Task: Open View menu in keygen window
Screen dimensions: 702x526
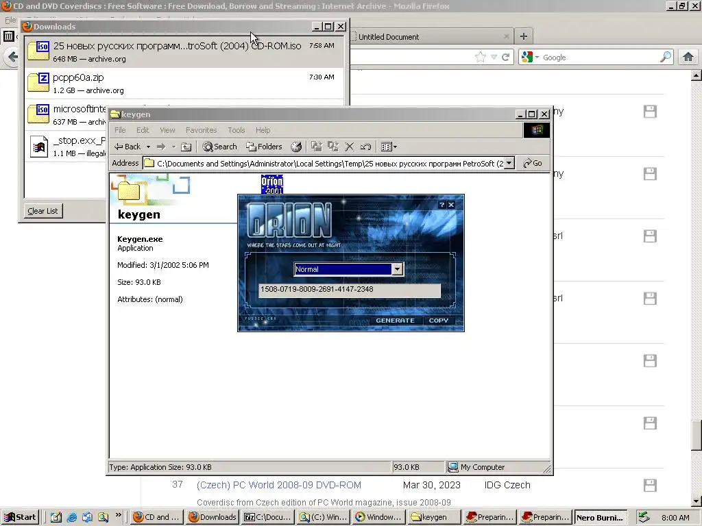Action: pos(167,130)
